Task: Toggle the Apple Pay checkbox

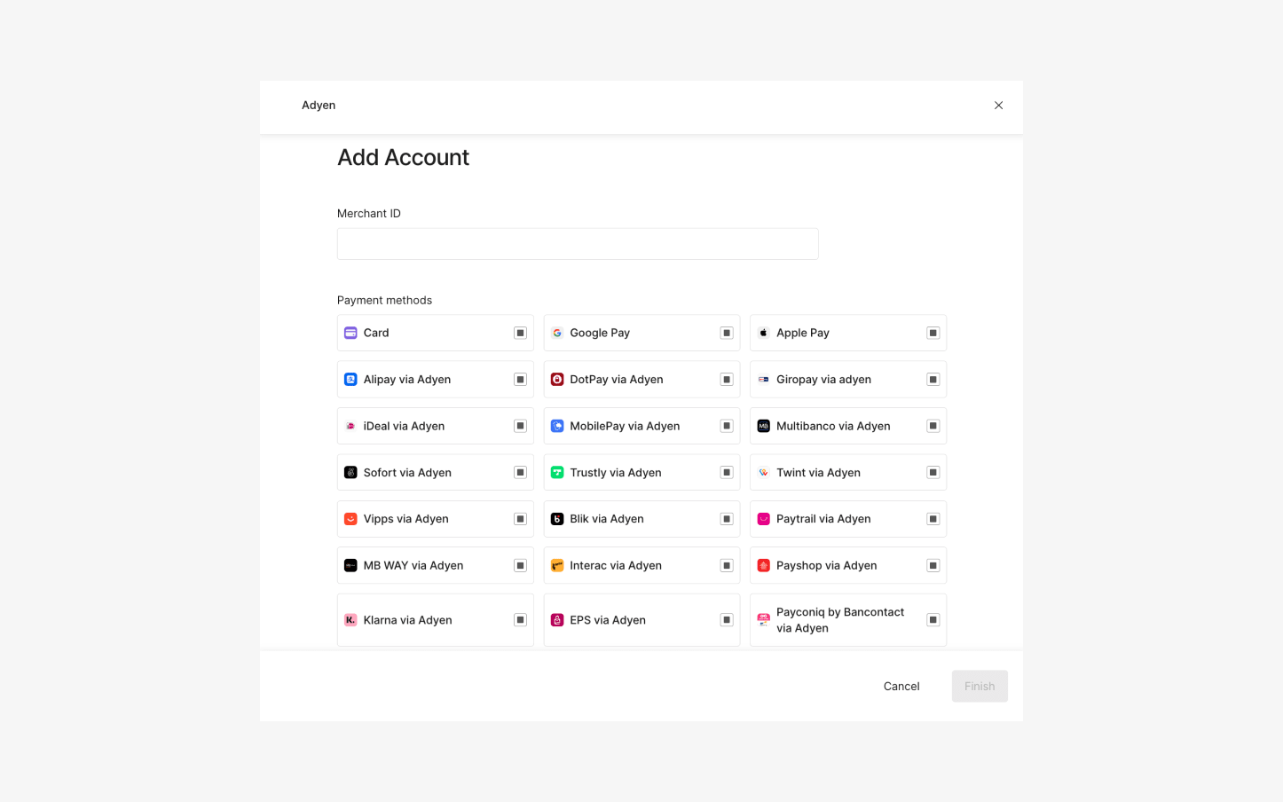Action: click(x=933, y=333)
